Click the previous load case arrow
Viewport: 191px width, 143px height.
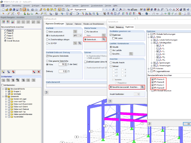pyautogui.click(x=107, y=10)
